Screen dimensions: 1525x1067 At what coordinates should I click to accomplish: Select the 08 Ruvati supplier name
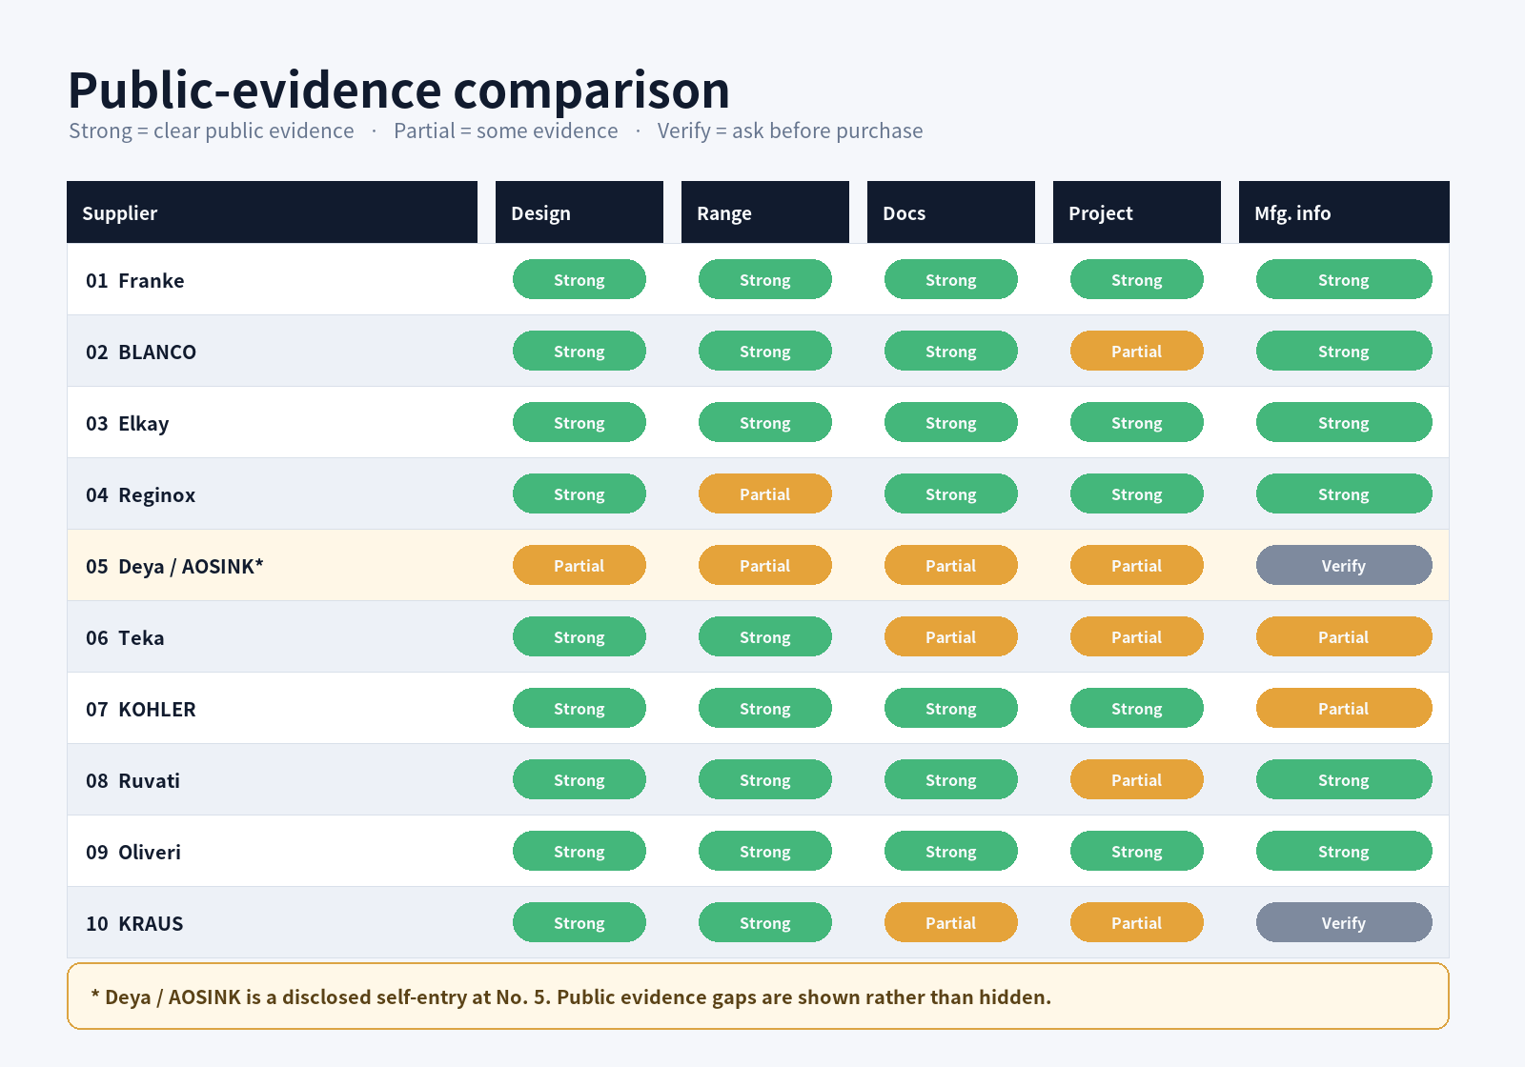(x=133, y=781)
